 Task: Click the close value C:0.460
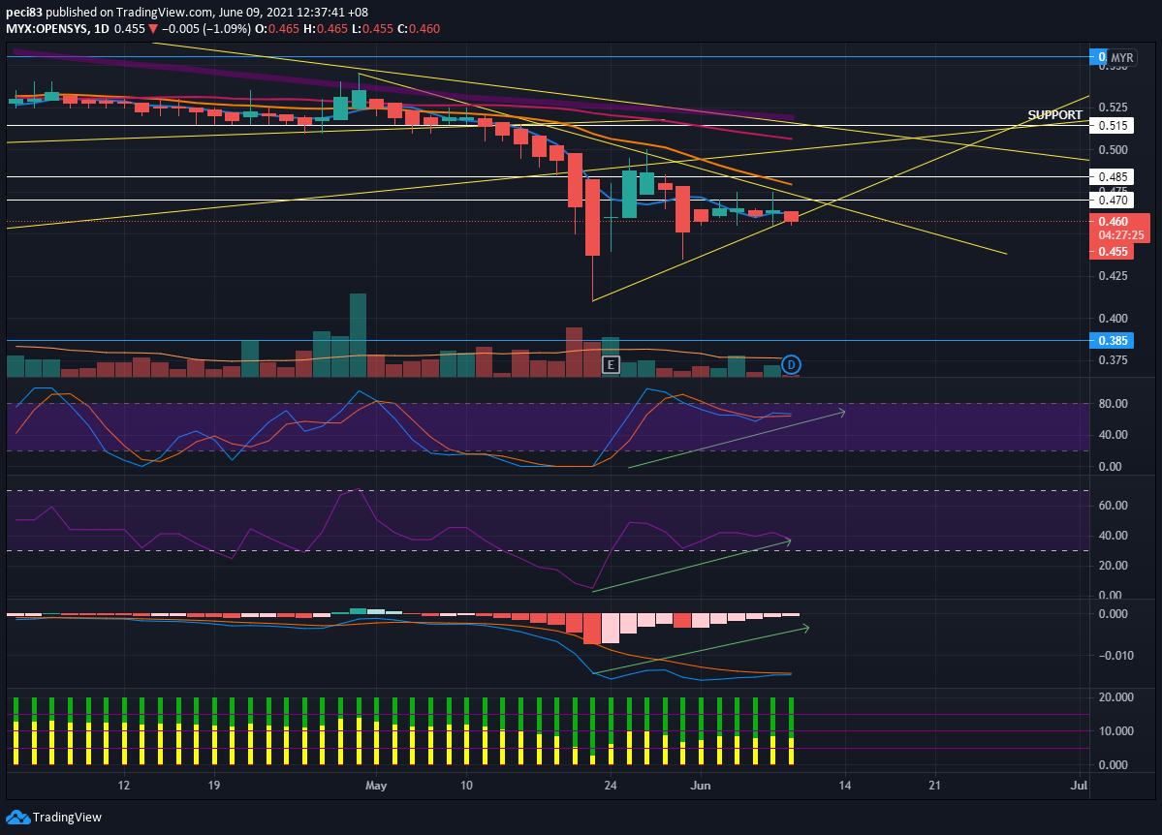[x=419, y=29]
